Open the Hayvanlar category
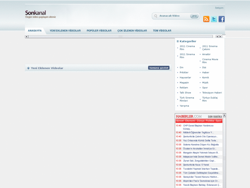This screenshot has height=188, width=250. pyautogui.click(x=185, y=78)
